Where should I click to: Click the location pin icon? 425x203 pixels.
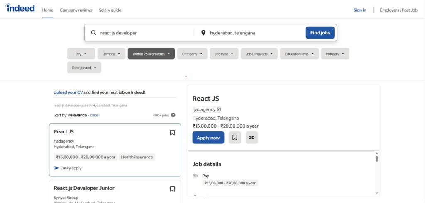click(203, 33)
